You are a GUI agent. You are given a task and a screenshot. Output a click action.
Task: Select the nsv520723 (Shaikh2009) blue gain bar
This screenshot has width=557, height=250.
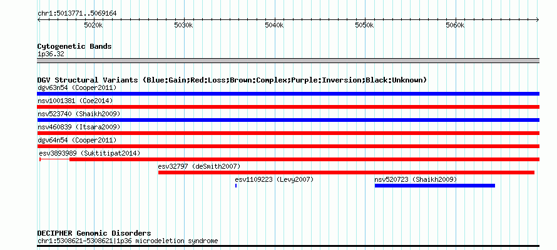435,186
